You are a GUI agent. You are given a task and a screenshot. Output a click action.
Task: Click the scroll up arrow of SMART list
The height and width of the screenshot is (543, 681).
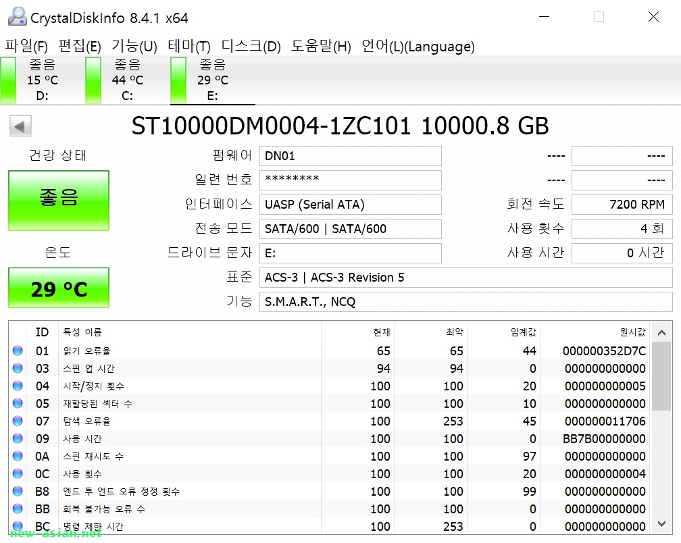coord(662,333)
